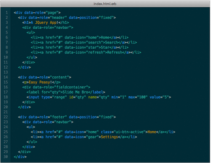Click the Settings link text on line 26

click(x=109, y=137)
